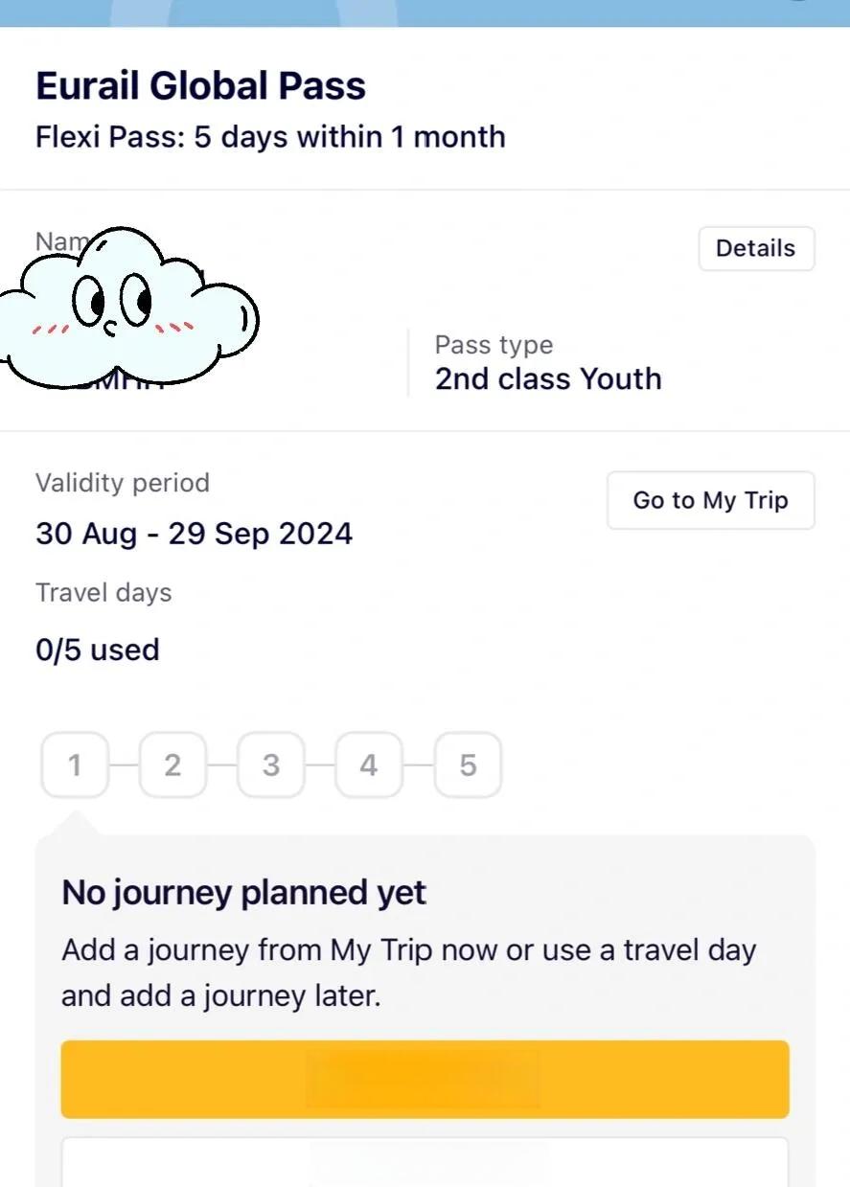Click the 2nd class Youth pass type
This screenshot has height=1187, width=850.
pos(548,379)
